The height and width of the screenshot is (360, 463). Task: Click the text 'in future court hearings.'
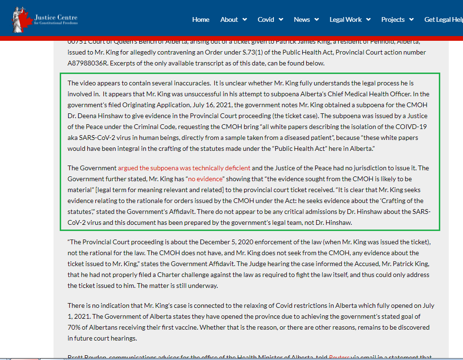pos(102,338)
